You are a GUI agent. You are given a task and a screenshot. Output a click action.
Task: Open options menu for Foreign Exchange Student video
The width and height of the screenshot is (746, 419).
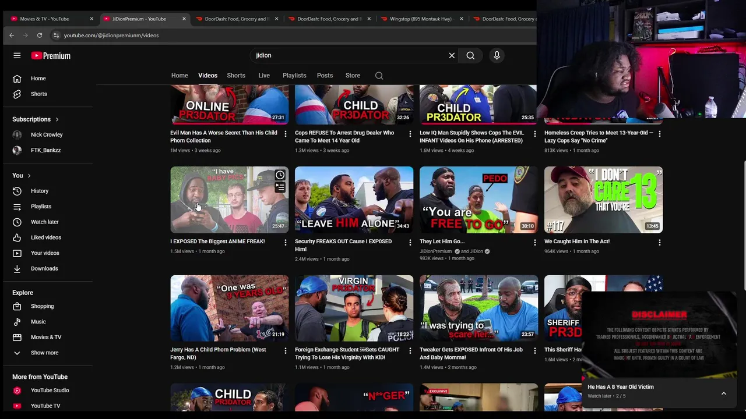click(410, 350)
